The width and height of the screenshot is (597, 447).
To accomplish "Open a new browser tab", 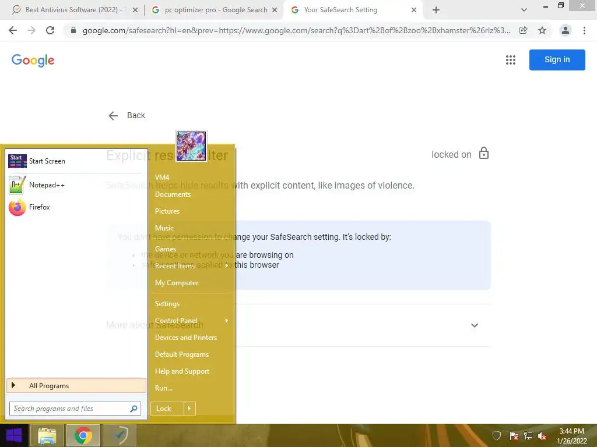I will tap(436, 10).
